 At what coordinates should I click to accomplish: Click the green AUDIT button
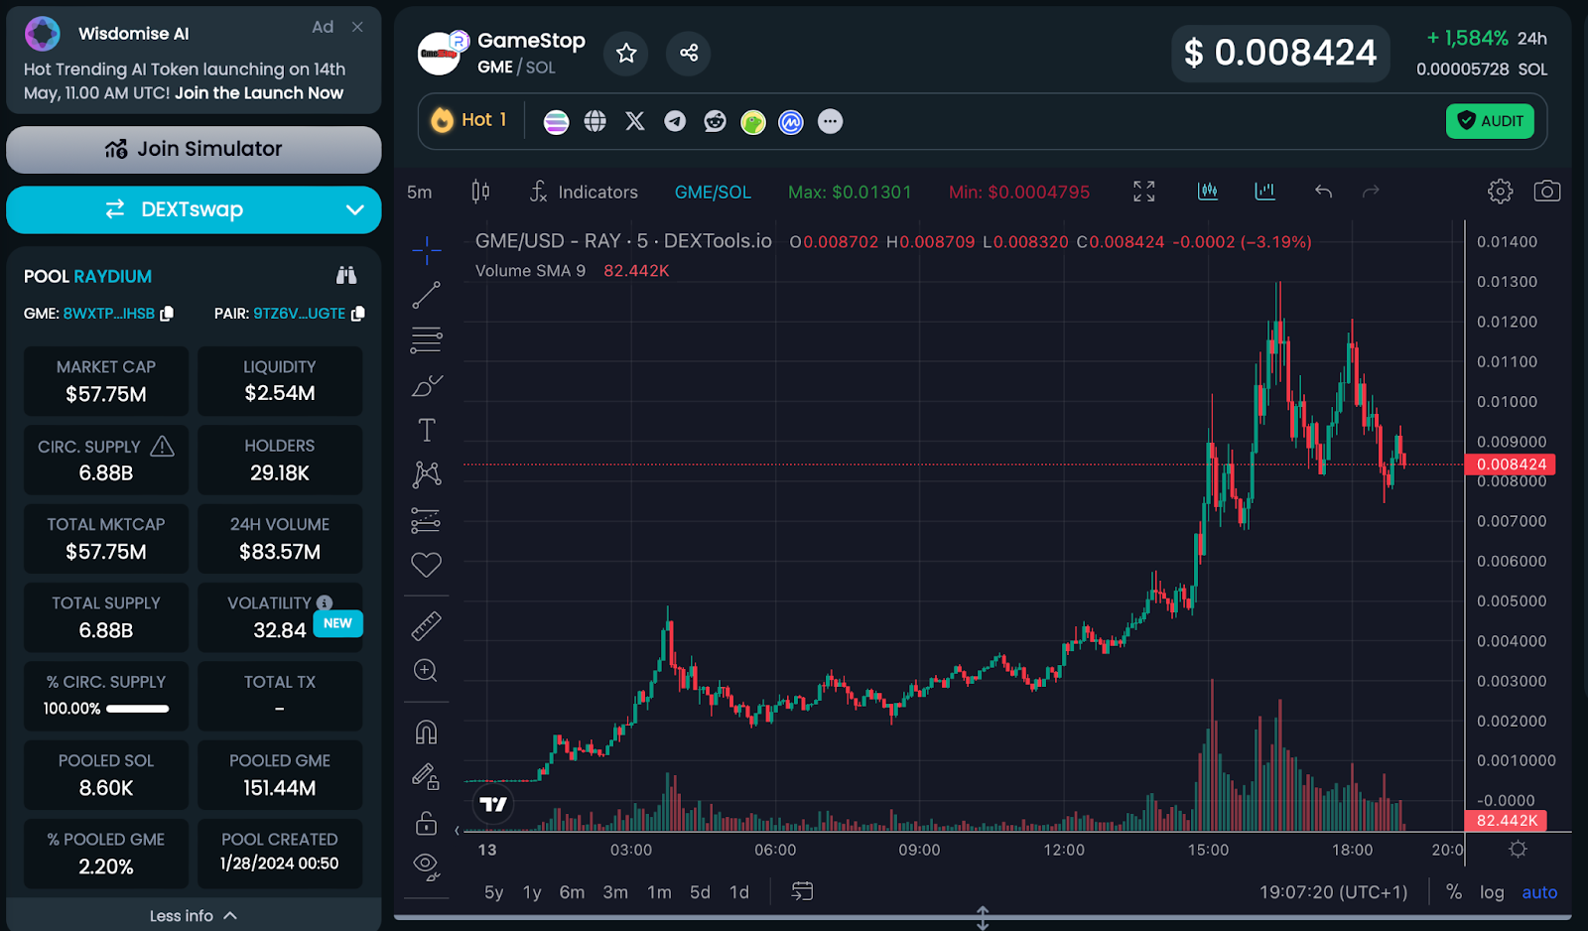coord(1490,121)
